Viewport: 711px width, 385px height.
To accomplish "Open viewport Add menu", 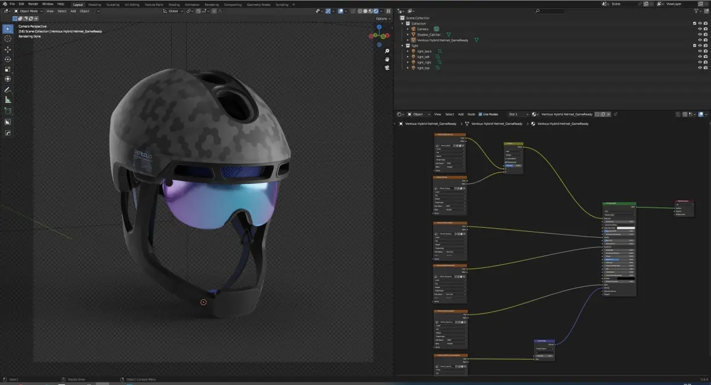I will (73, 11).
